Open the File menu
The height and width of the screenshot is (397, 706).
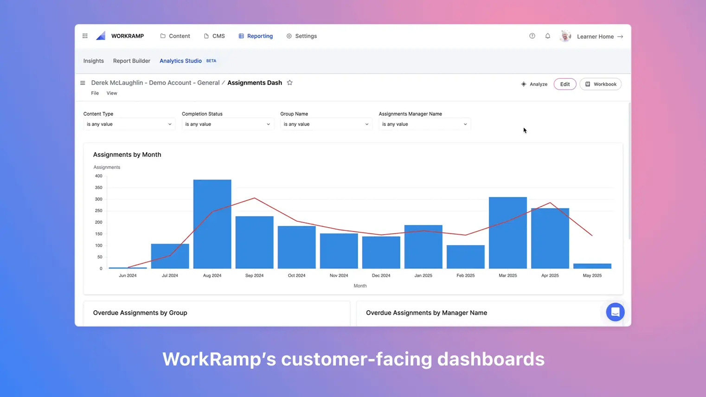95,93
